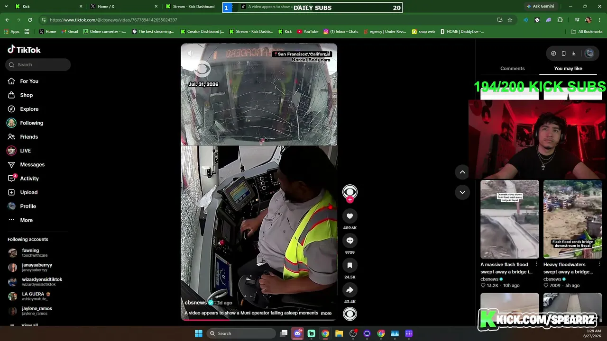
Task: Share the video with the arrow icon
Action: (x=349, y=290)
